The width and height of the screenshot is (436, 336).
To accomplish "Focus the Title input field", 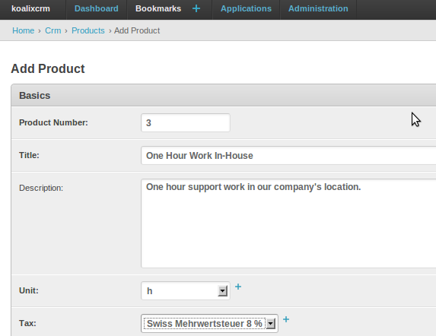I will point(288,156).
